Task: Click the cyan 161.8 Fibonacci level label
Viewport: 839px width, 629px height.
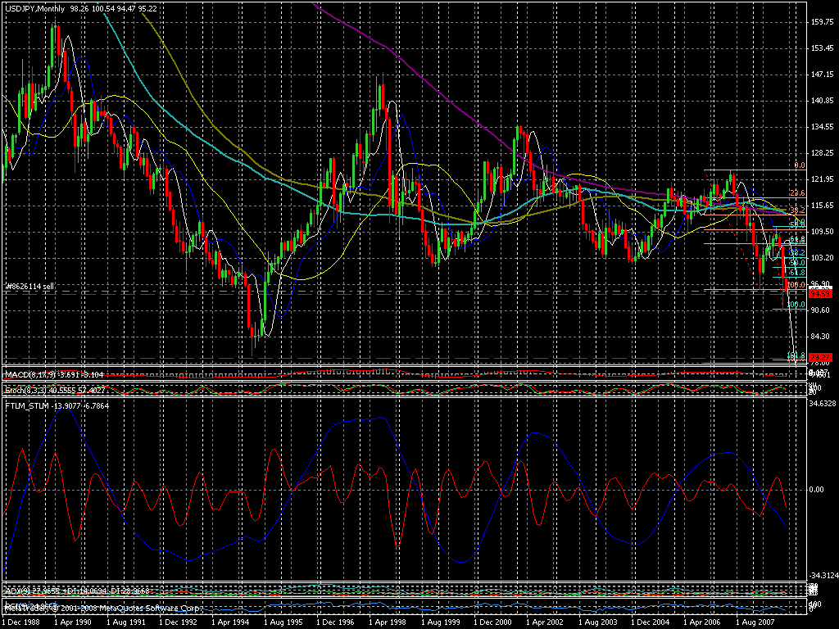Action: click(796, 355)
